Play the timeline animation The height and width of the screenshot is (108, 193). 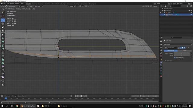(82, 96)
